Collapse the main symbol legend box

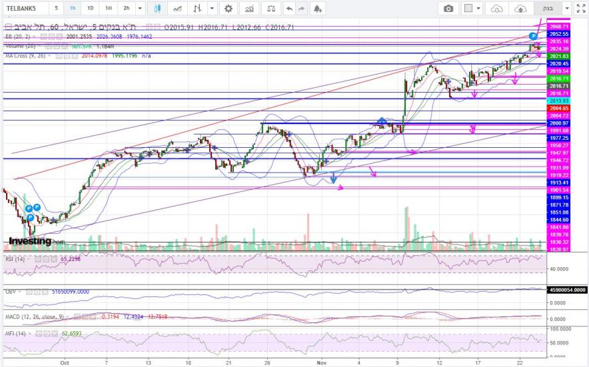click(x=7, y=27)
